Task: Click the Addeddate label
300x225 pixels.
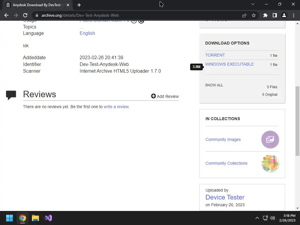Action: (34, 58)
